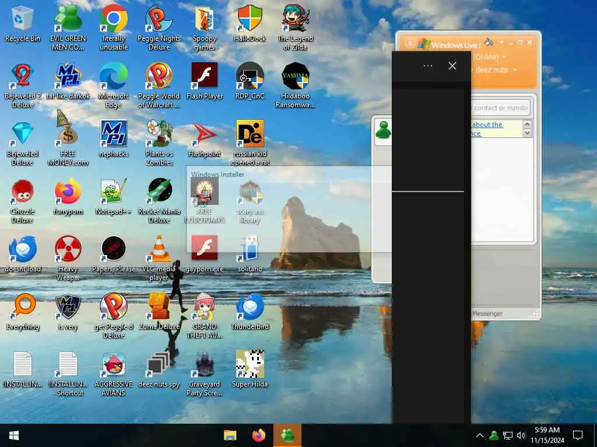This screenshot has height=447, width=597.
Task: Launch Bejeweled 2 Deluxe
Action: (x=23, y=84)
